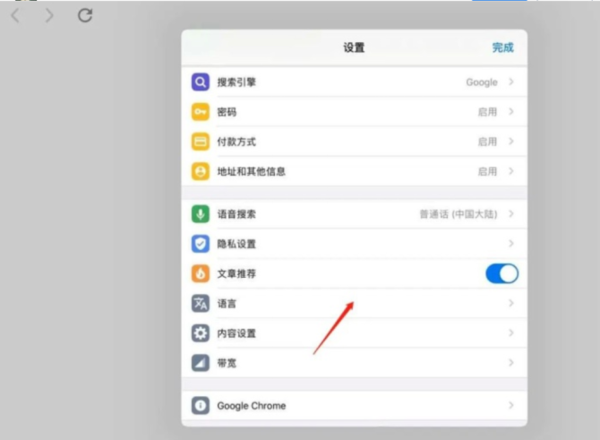Image resolution: width=600 pixels, height=440 pixels.
Task: Tap the 地址和其他信息 label
Action: tap(252, 172)
